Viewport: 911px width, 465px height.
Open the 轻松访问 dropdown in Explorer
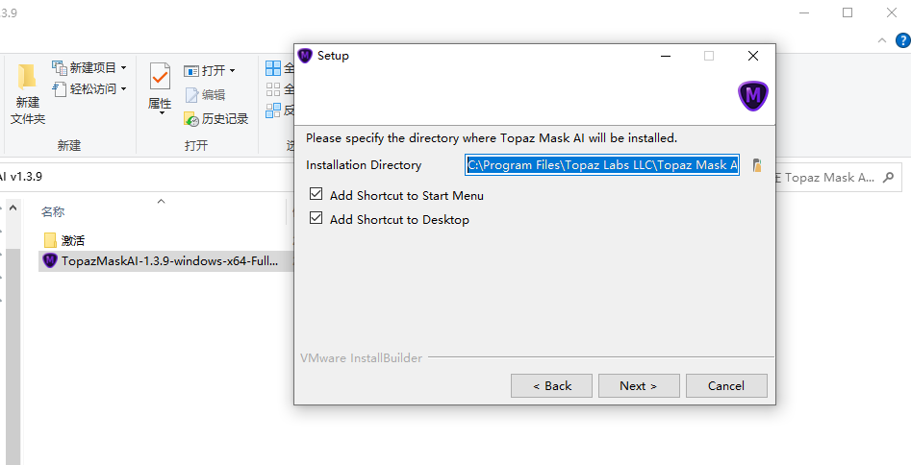coord(89,88)
